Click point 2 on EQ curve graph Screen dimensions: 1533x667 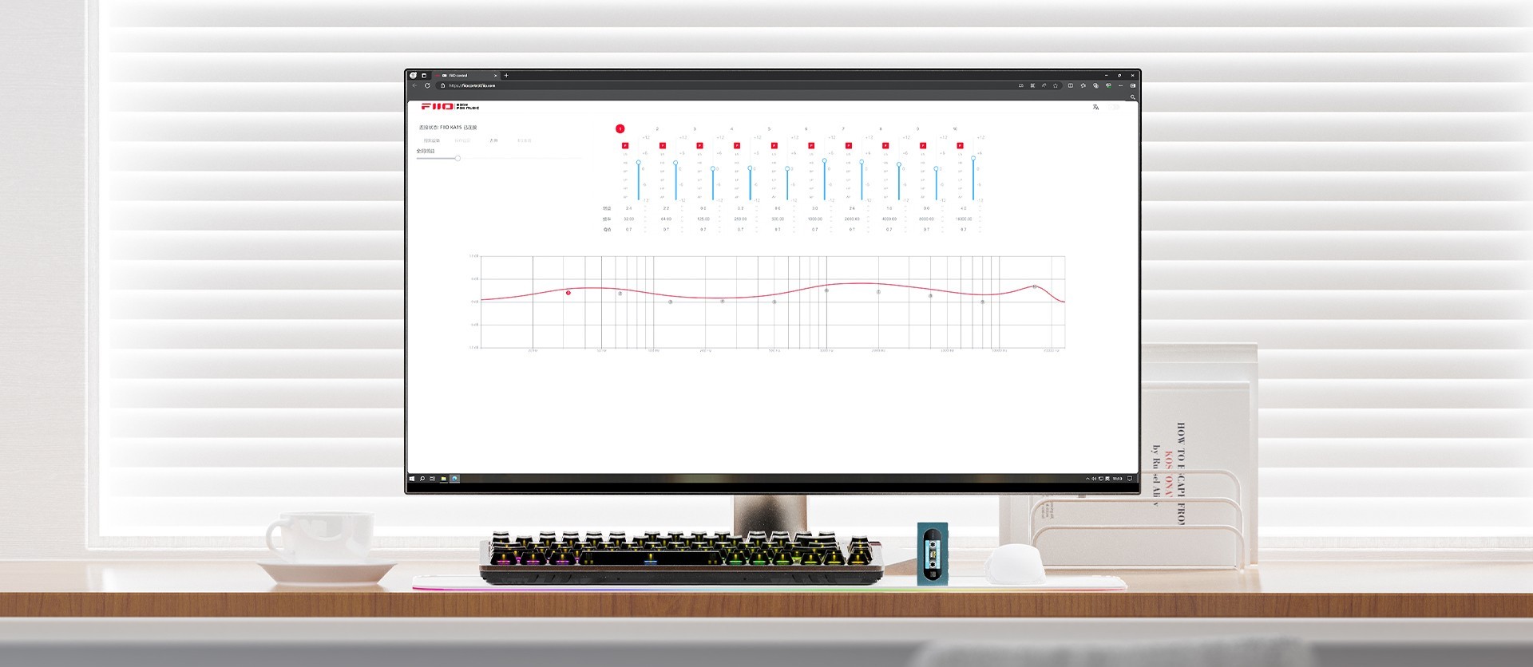[x=620, y=294]
